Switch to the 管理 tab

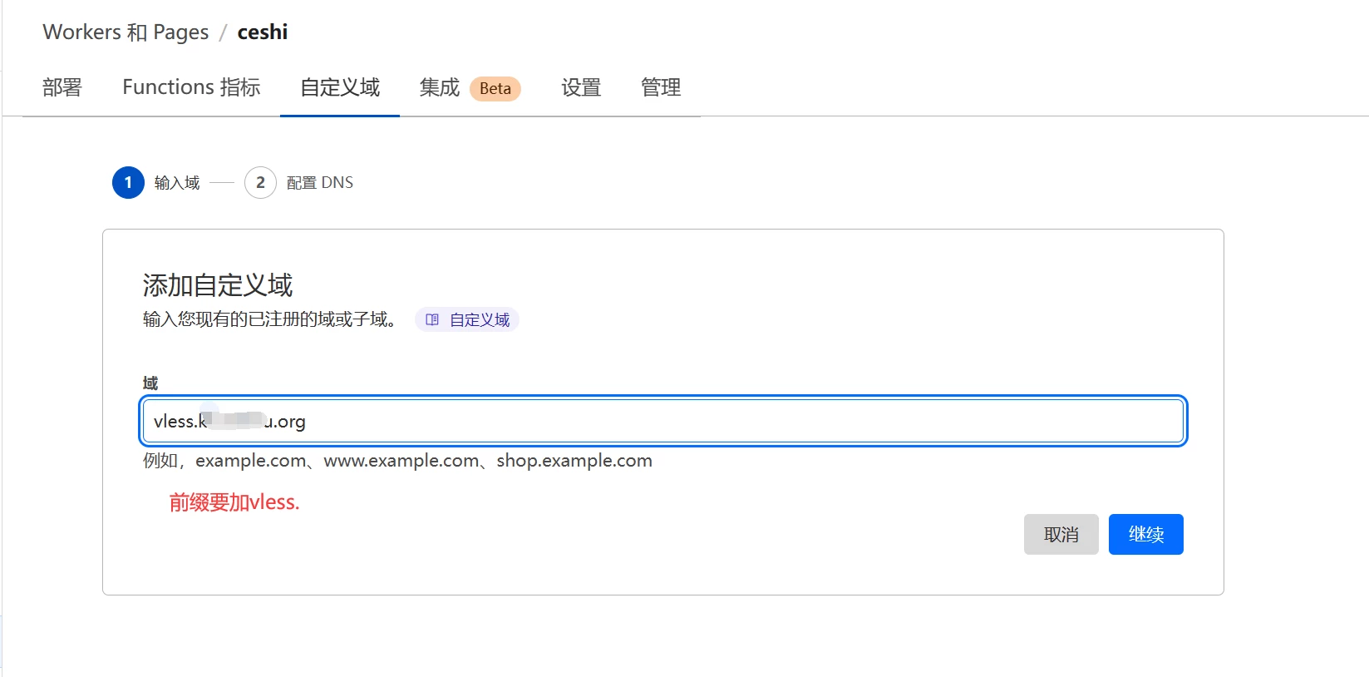(661, 87)
